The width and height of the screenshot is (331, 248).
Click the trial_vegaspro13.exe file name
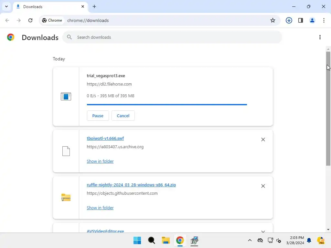tap(106, 76)
